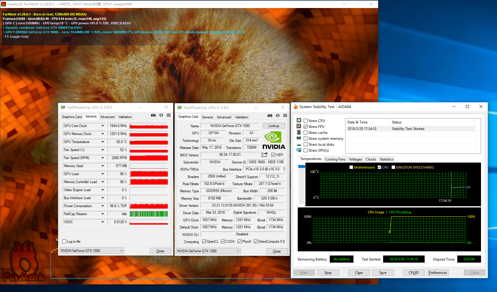
Task: Open hamburger menu above the Lookup button
Action: pos(285,116)
